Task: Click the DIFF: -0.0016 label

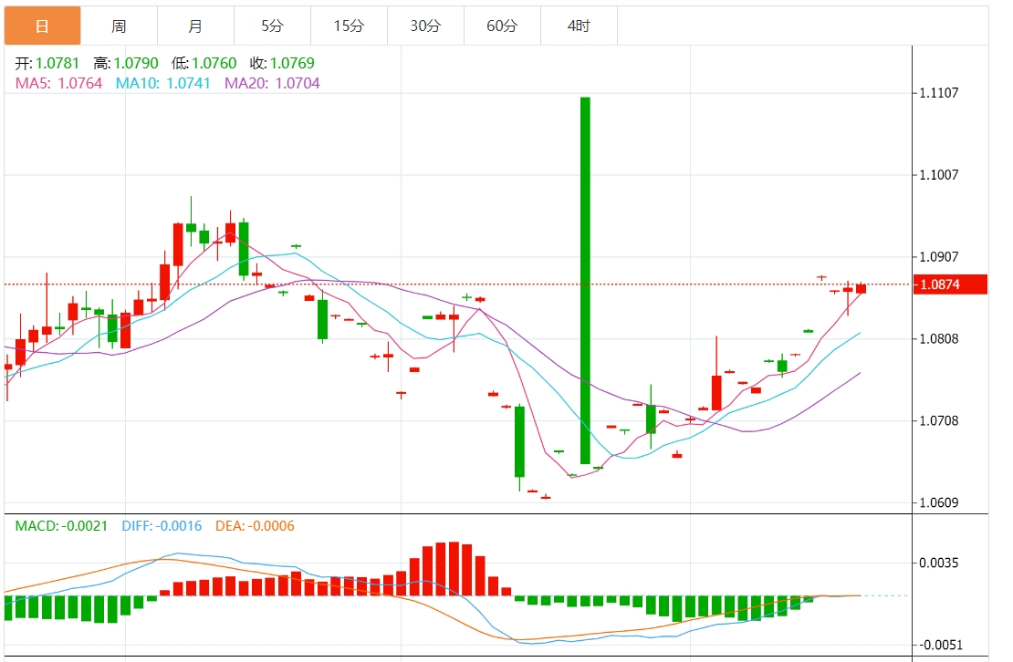Action: tap(162, 526)
